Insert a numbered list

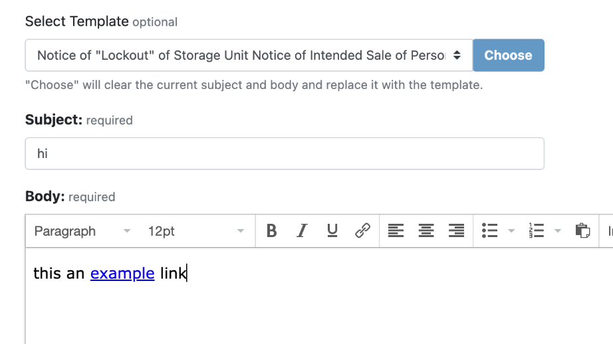pos(537,230)
